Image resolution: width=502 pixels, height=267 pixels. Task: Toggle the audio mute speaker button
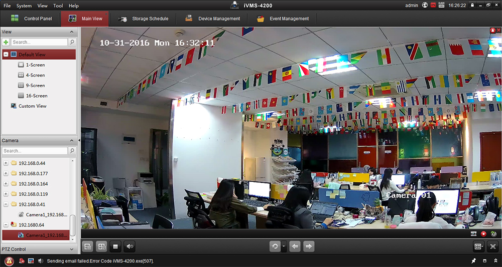pyautogui.click(x=130, y=246)
